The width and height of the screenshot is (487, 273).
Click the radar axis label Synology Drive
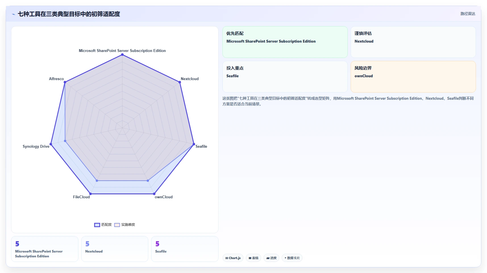tap(36, 146)
